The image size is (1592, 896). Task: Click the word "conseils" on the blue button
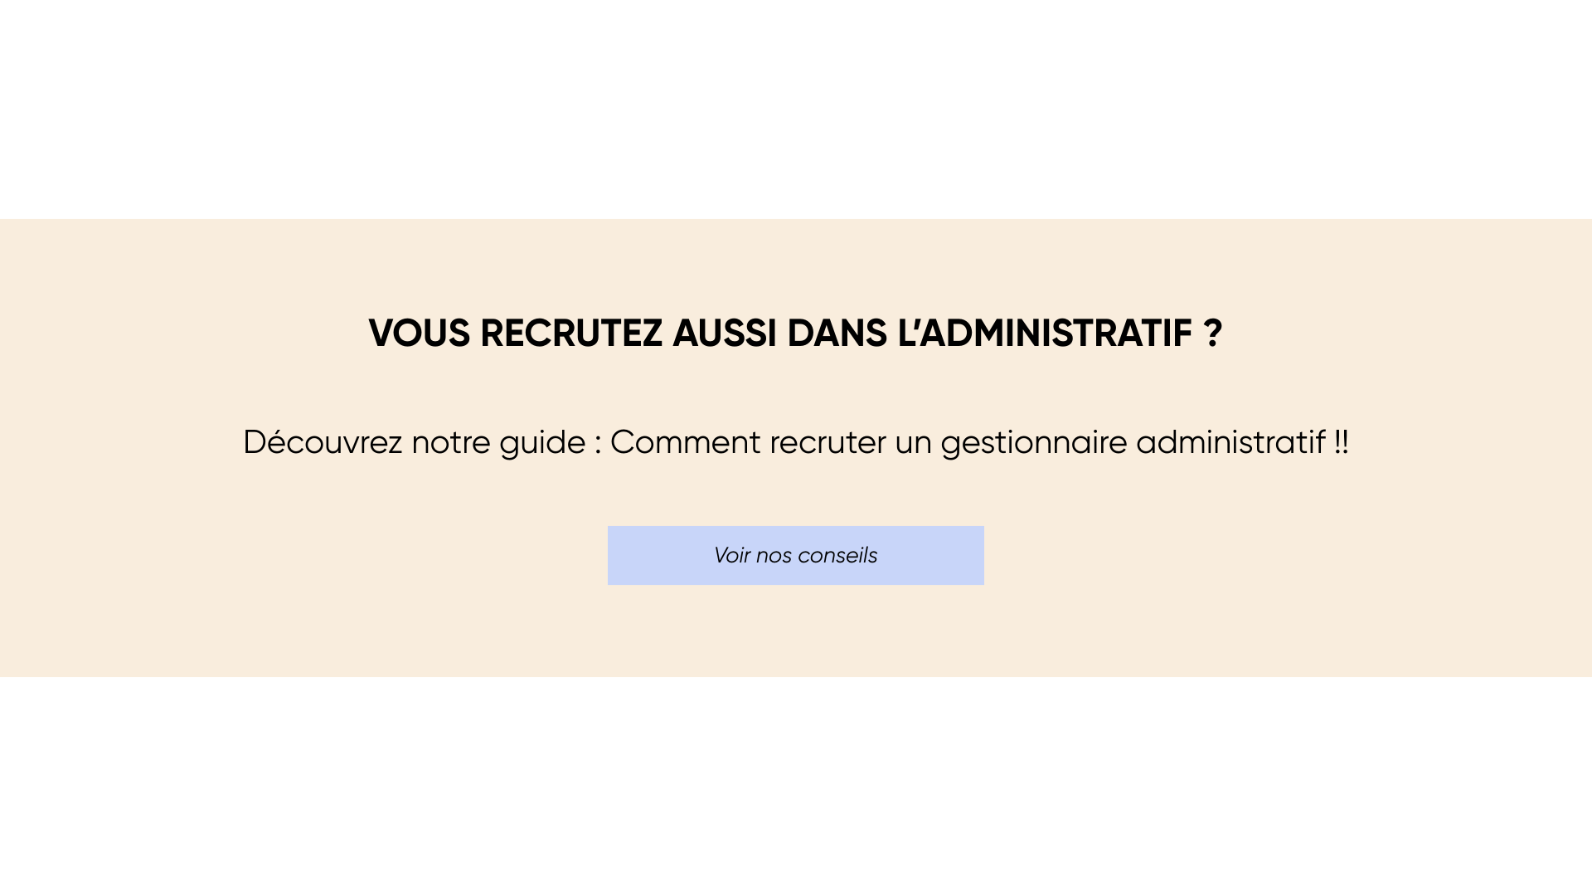click(x=837, y=555)
